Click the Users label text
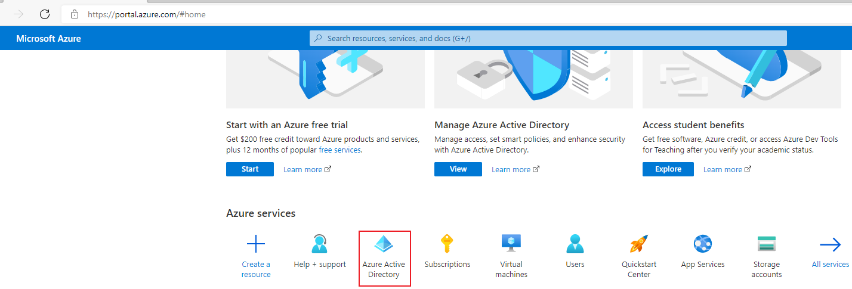 (575, 265)
